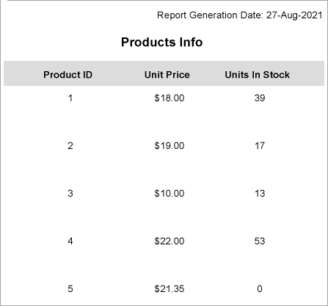The width and height of the screenshot is (328, 306).
Task: Select the Product ID 3 cell
Action: (x=70, y=194)
